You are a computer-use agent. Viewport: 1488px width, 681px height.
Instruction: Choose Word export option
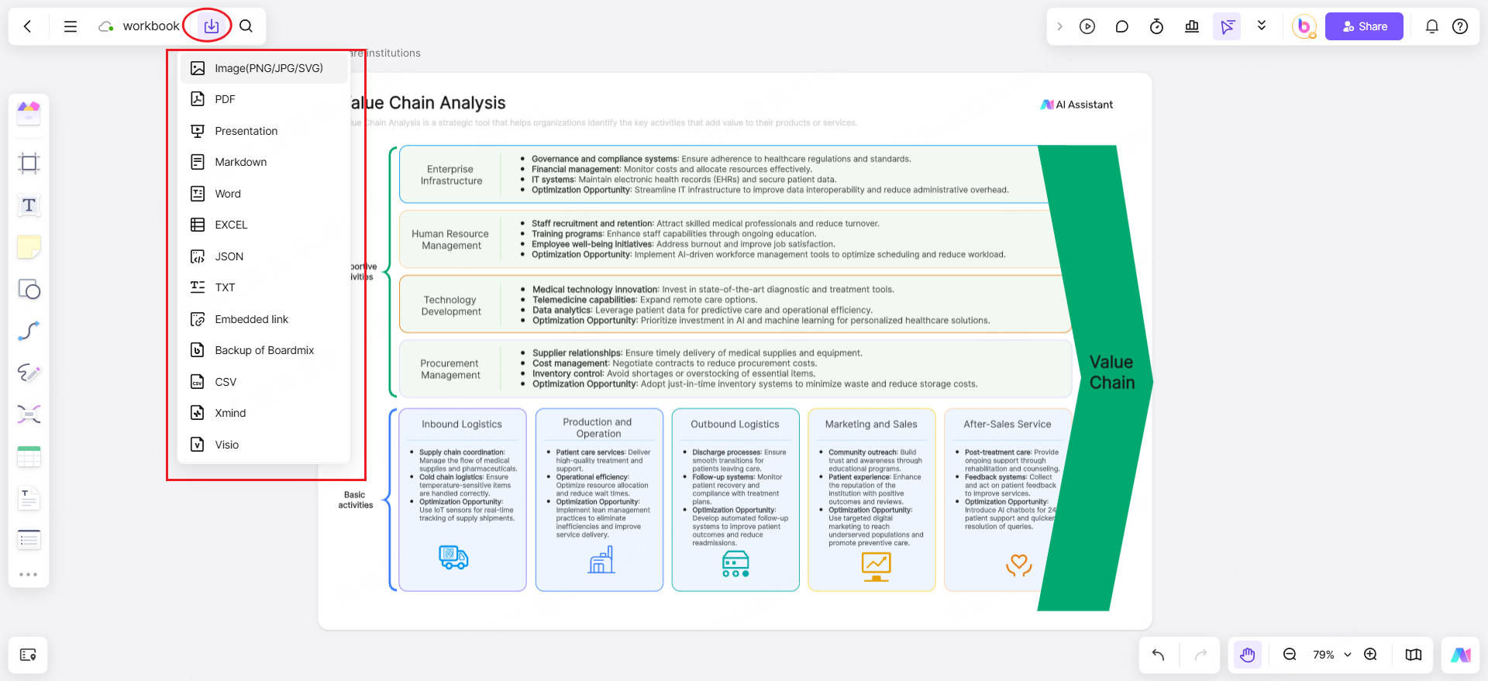[263, 194]
